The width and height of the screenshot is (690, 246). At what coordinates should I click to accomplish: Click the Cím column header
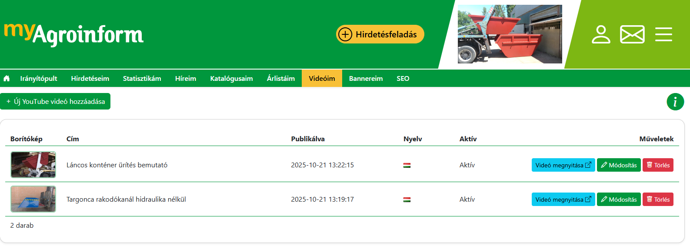pos(73,139)
